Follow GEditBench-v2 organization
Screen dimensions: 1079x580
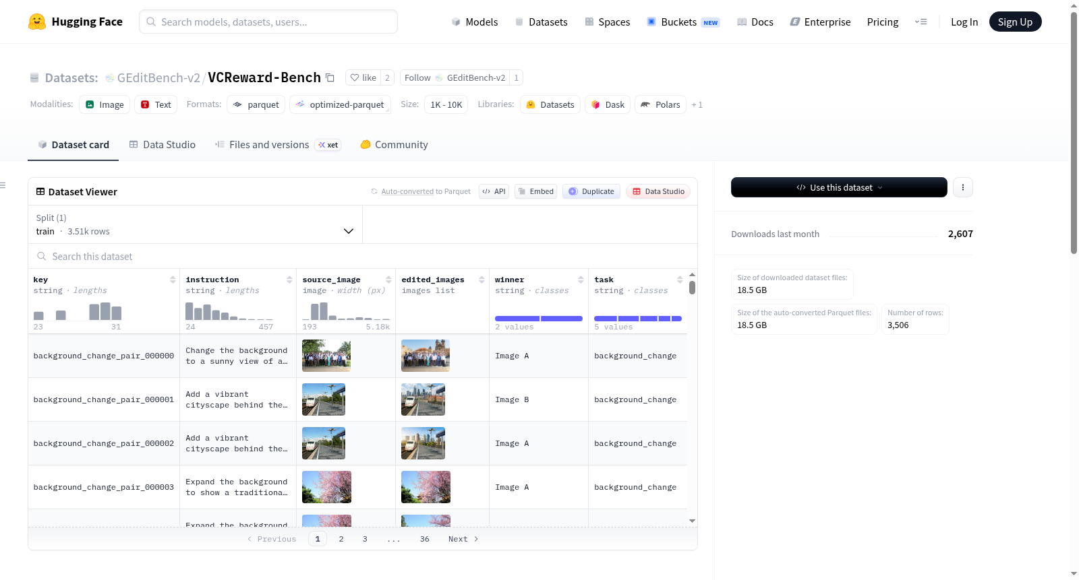(x=455, y=77)
